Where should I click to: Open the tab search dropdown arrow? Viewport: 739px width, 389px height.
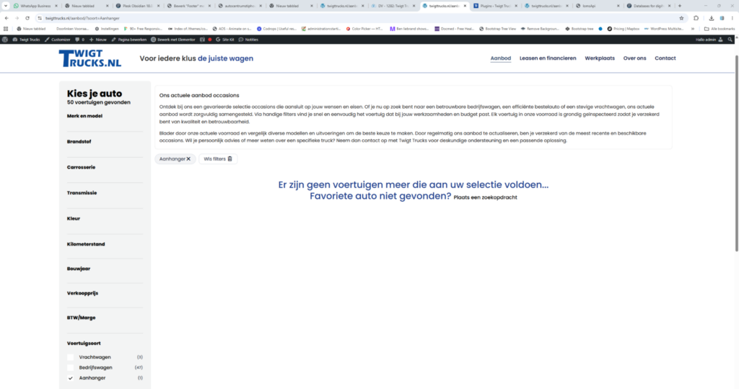point(6,6)
